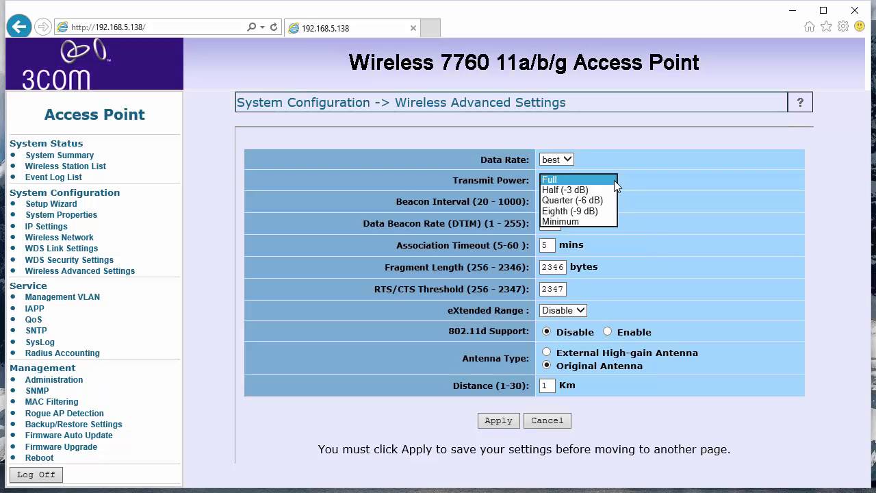Open SysLog service link
This screenshot has height=493, width=876.
pos(40,342)
